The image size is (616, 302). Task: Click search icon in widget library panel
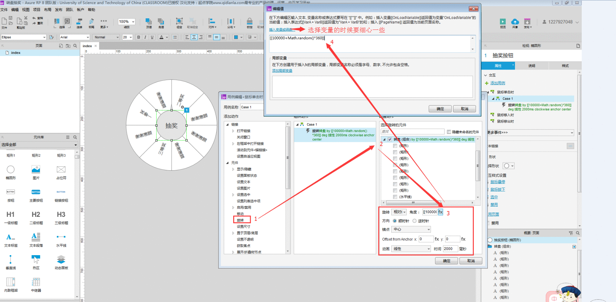coord(75,137)
